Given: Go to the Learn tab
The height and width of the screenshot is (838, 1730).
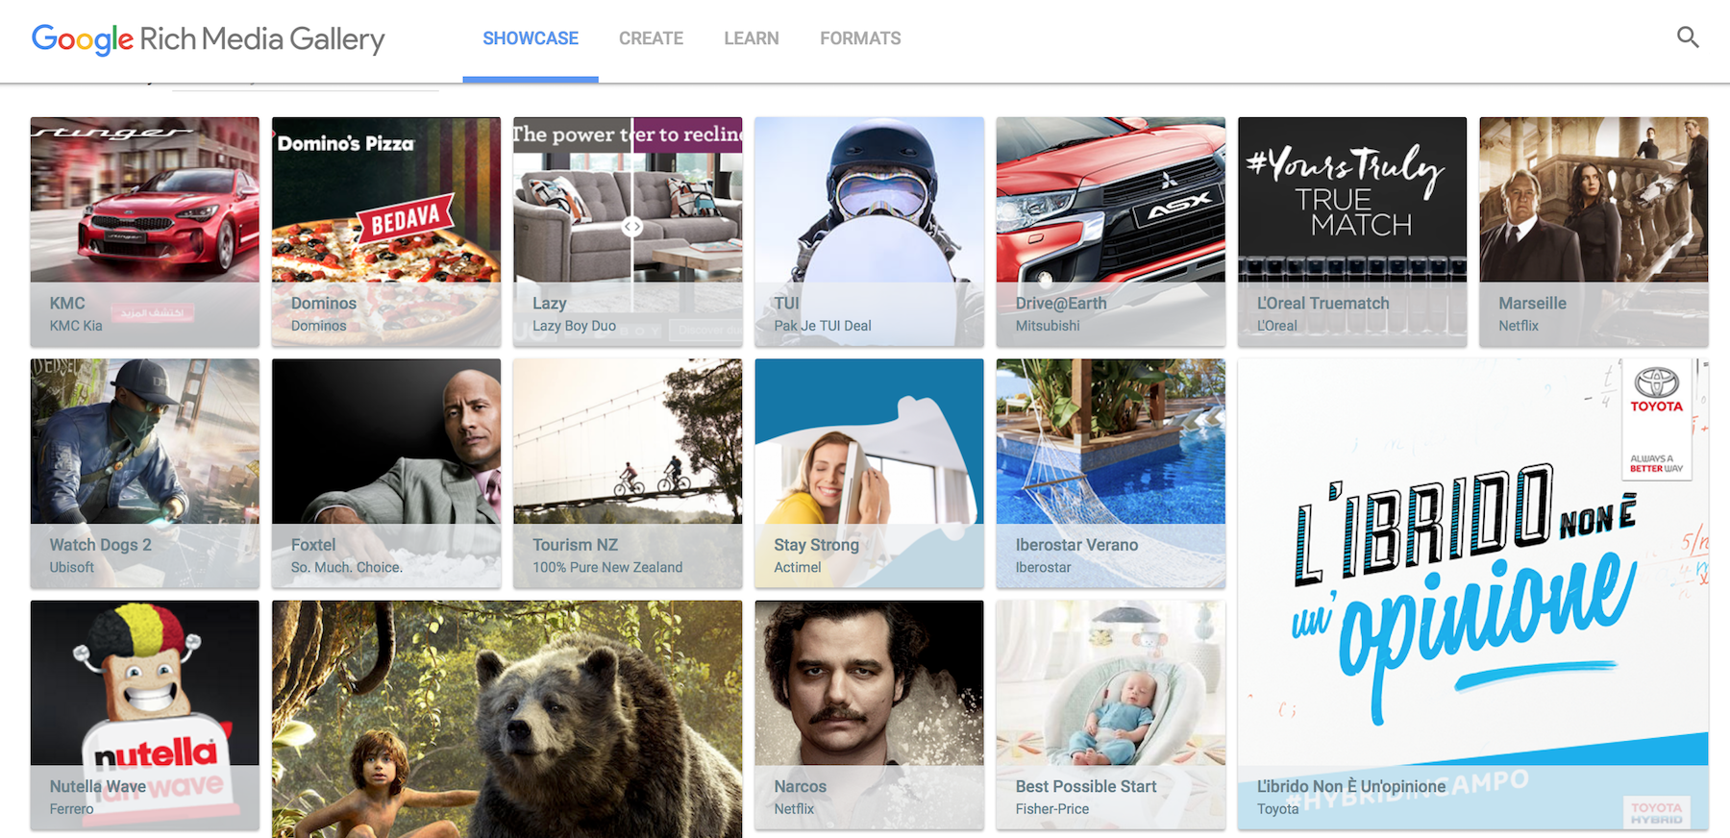Looking at the screenshot, I should point(751,38).
